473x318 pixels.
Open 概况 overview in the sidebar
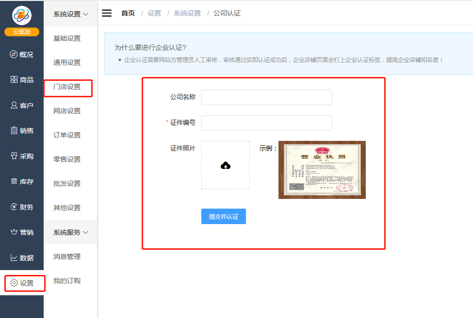click(22, 55)
